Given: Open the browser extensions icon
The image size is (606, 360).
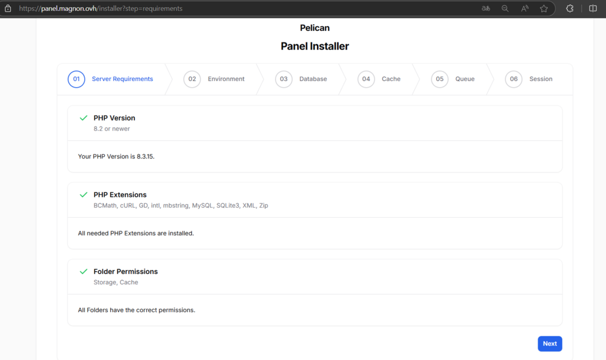Looking at the screenshot, I should coord(570,8).
